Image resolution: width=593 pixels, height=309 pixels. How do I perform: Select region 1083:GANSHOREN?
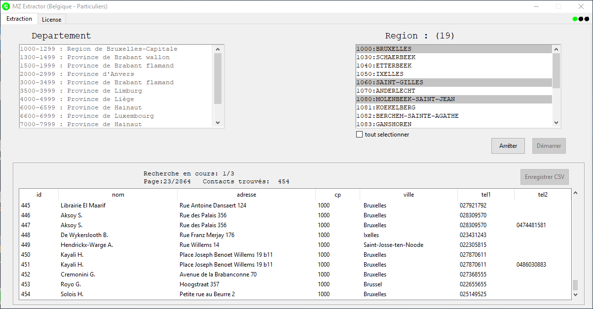coord(454,124)
